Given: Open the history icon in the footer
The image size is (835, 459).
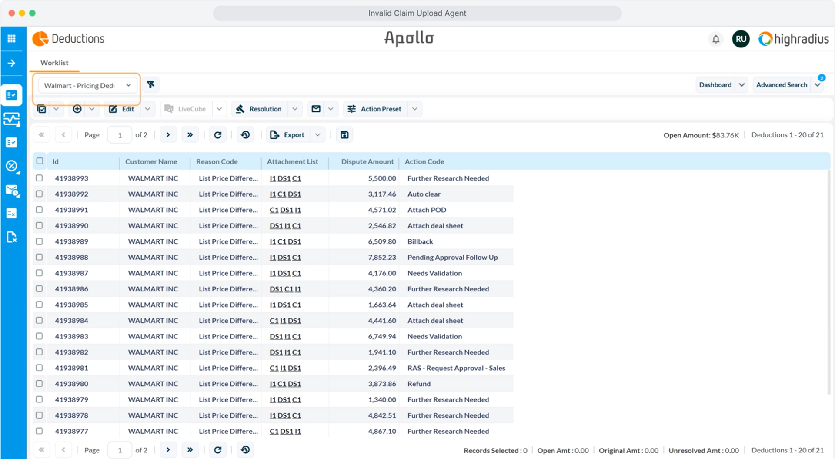Looking at the screenshot, I should pyautogui.click(x=245, y=450).
